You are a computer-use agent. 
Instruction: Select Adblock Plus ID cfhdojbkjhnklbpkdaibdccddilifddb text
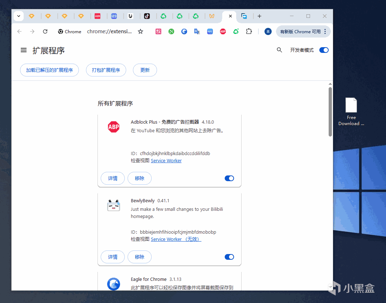tap(175, 154)
